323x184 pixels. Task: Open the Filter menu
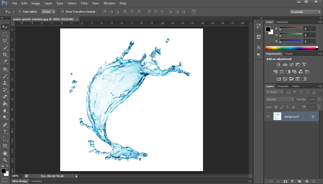point(84,3)
